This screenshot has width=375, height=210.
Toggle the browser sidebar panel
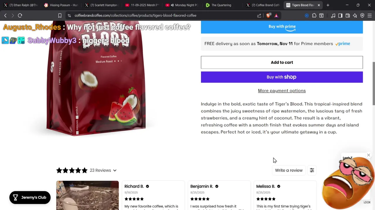pyautogui.click(x=340, y=15)
